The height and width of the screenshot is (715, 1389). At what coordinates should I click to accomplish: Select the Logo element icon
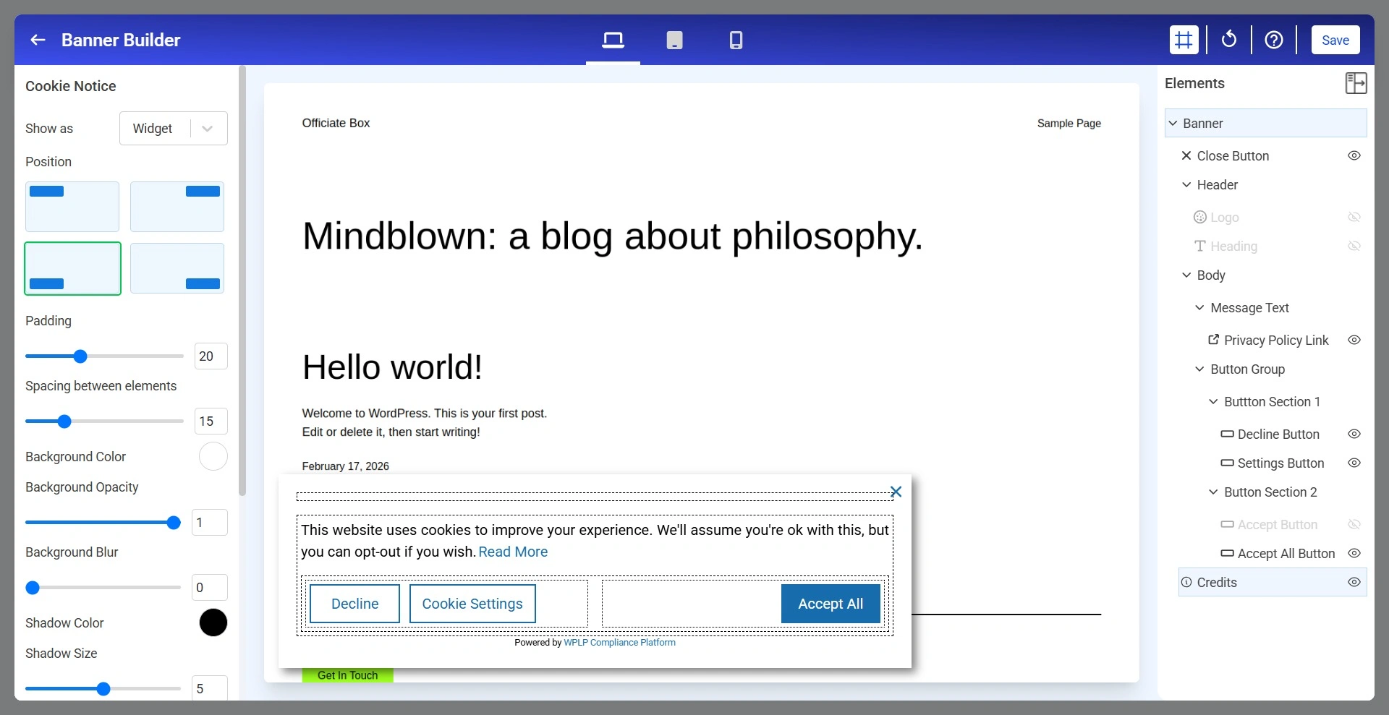tap(1200, 217)
